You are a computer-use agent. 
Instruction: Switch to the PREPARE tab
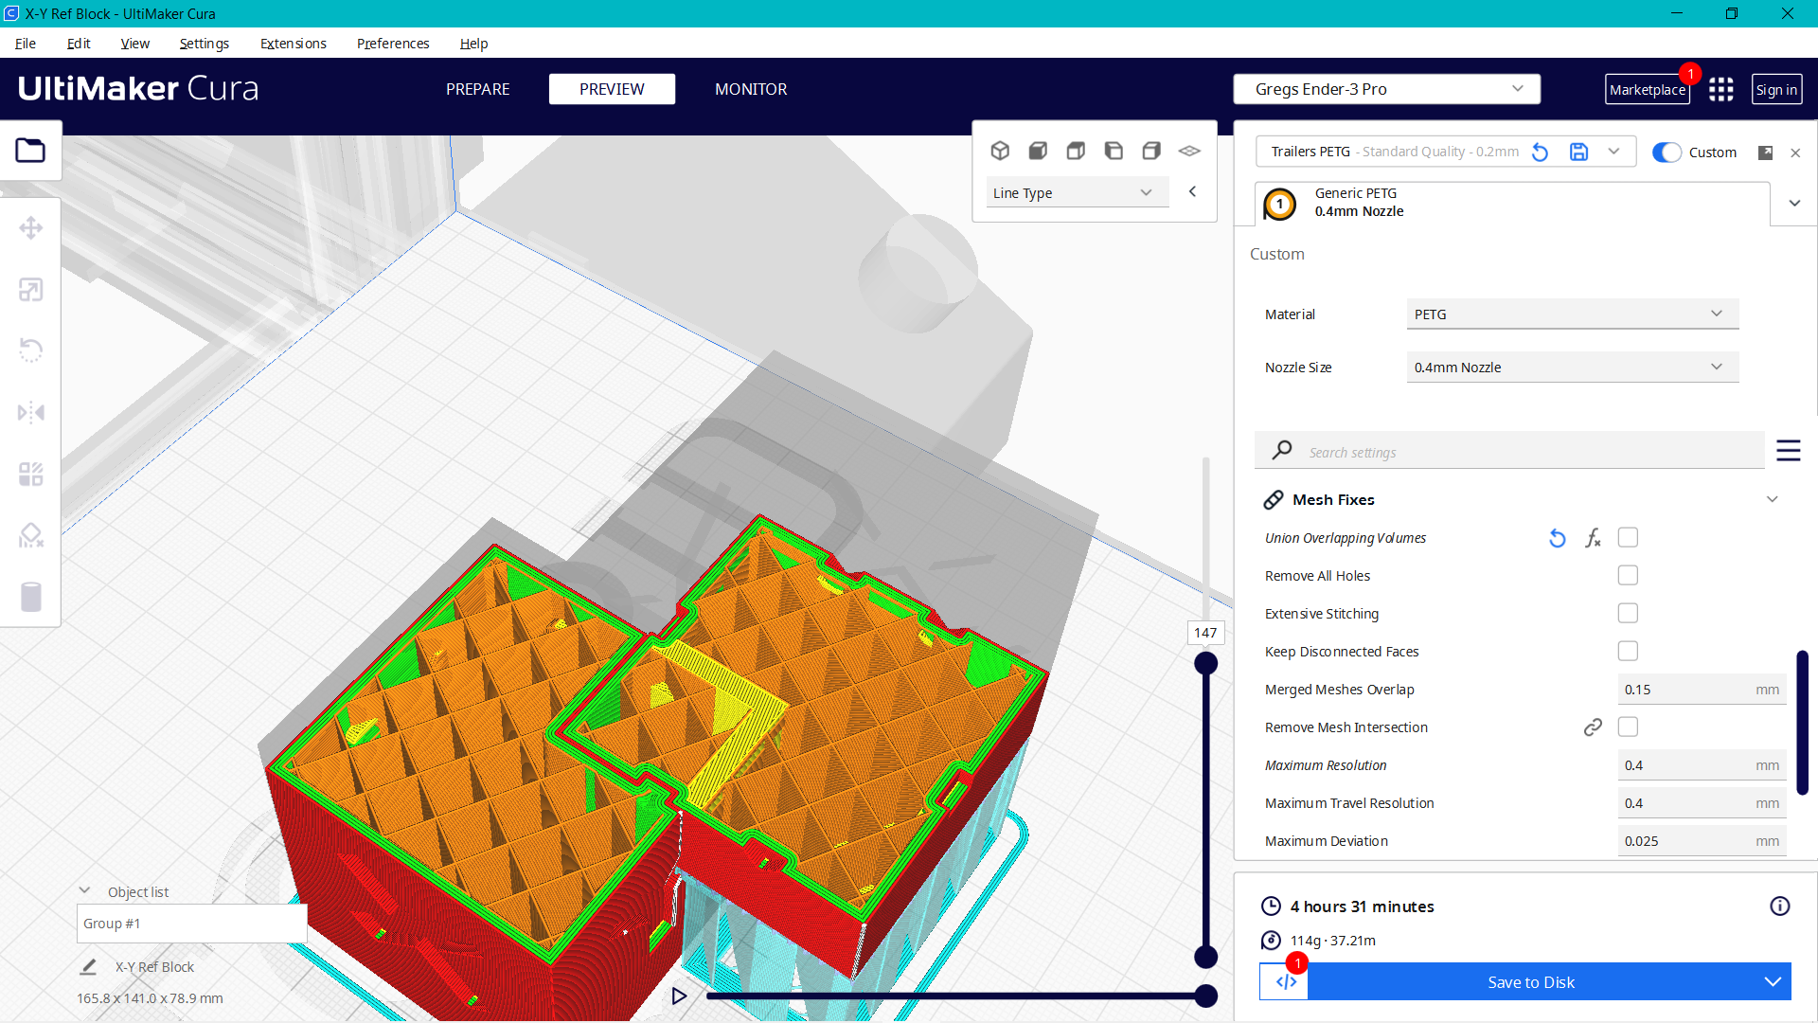tap(477, 89)
